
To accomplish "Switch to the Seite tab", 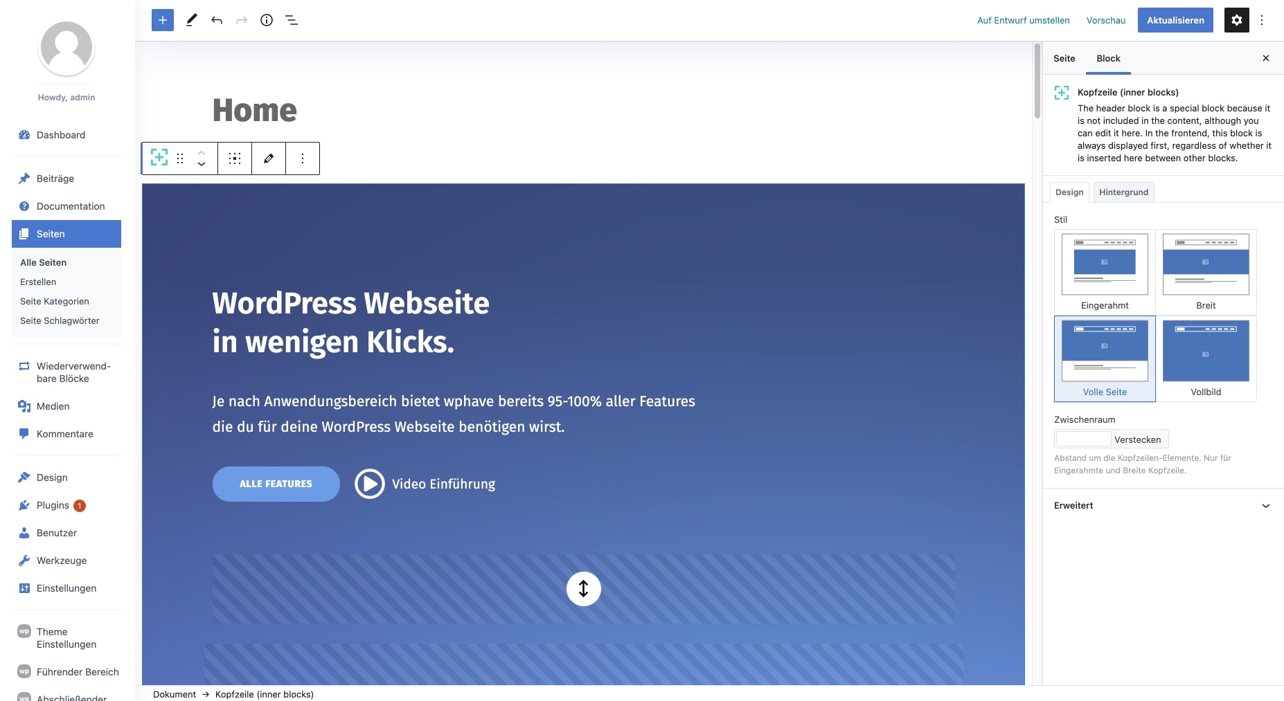I will (x=1064, y=58).
